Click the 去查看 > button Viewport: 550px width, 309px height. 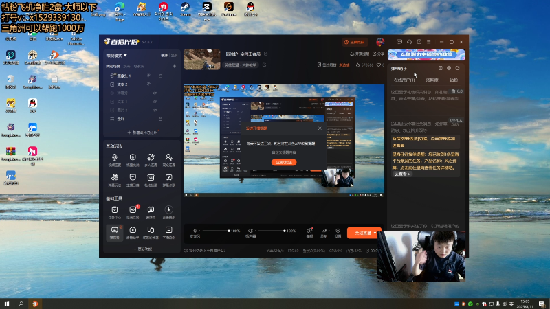(x=402, y=174)
